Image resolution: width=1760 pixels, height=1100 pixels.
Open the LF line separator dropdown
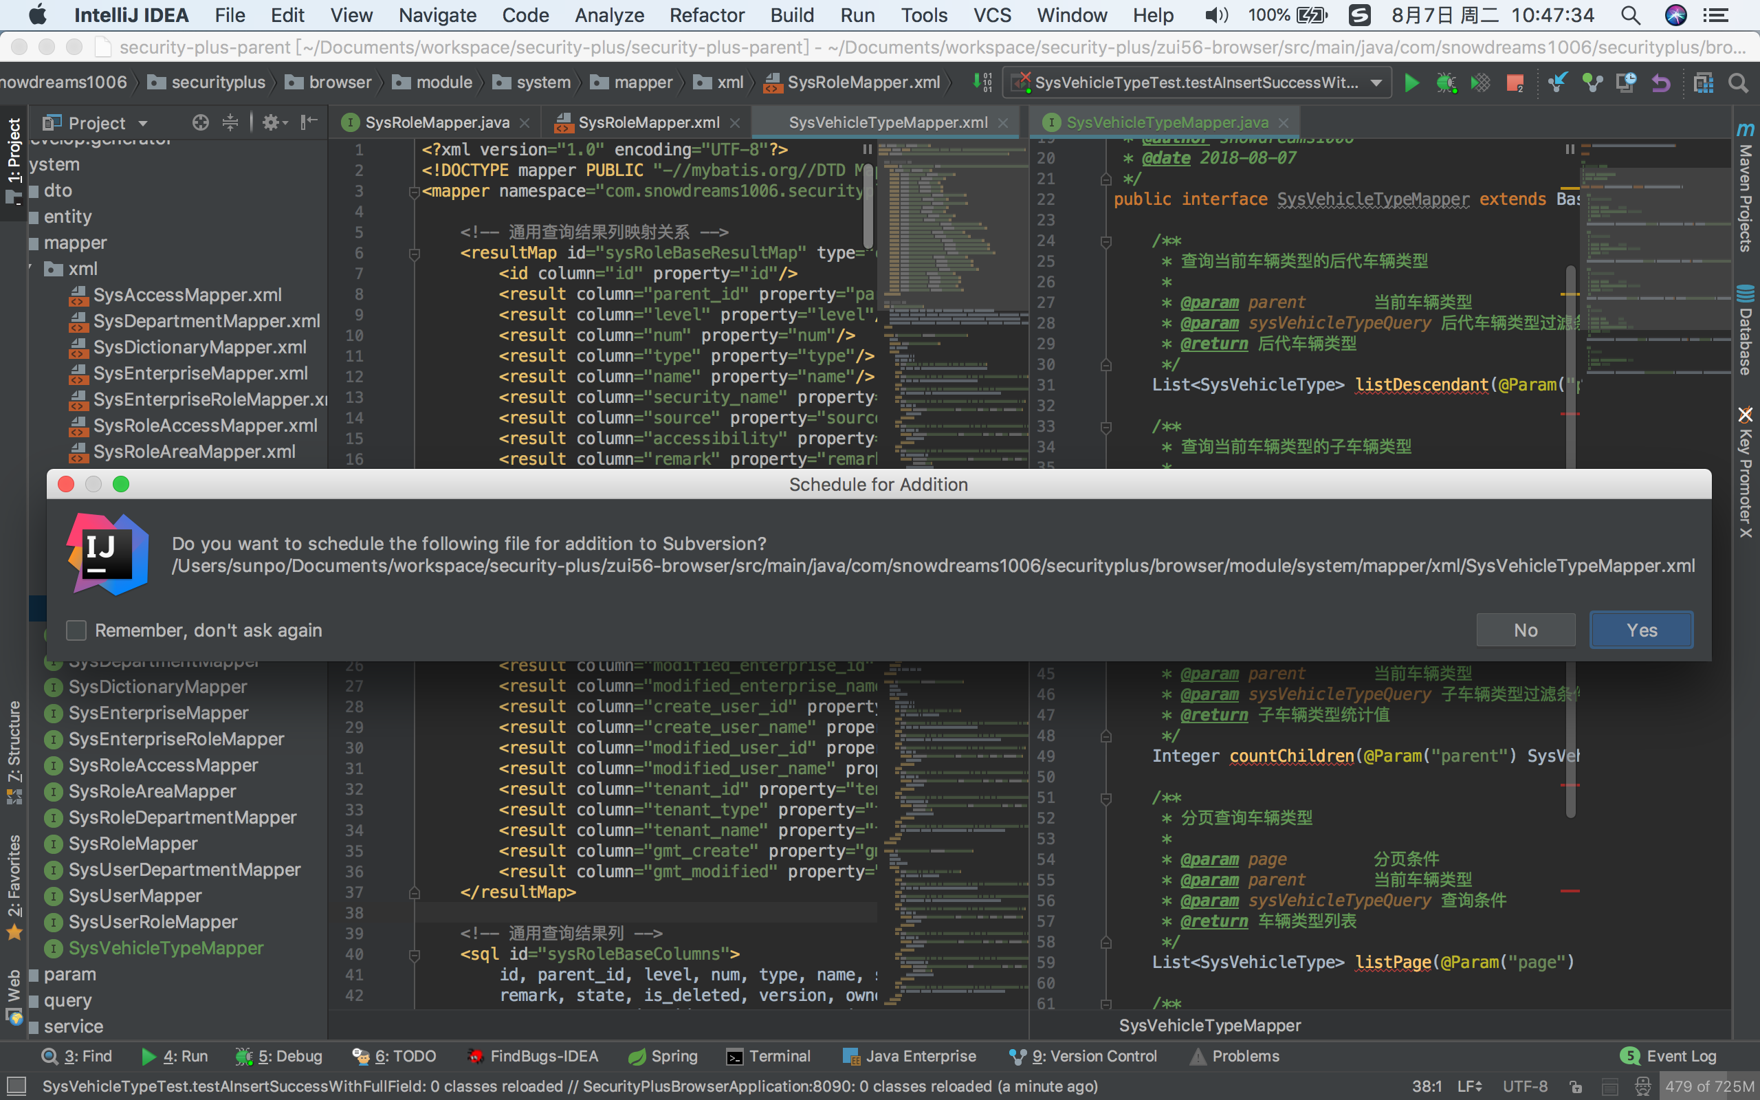[1469, 1086]
